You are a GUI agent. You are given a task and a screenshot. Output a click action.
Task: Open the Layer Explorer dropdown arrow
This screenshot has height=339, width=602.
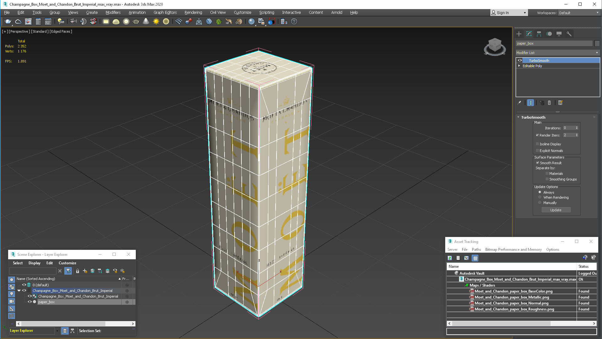(x=57, y=331)
